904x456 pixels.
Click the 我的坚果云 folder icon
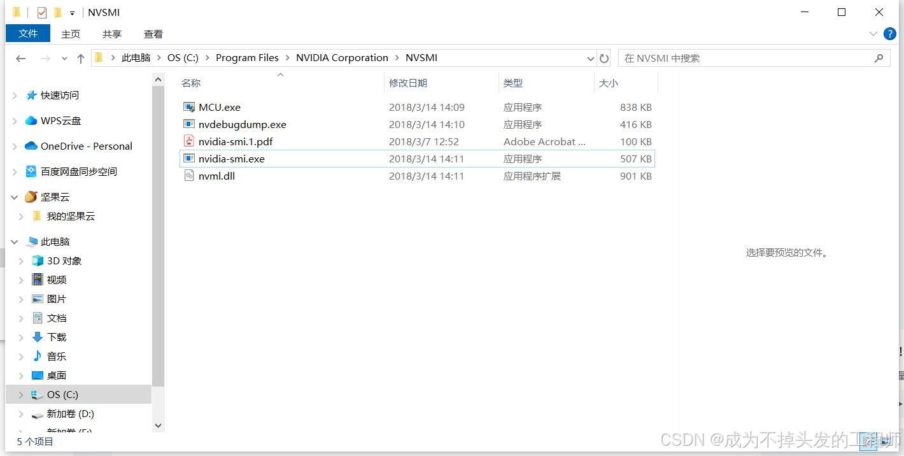37,216
